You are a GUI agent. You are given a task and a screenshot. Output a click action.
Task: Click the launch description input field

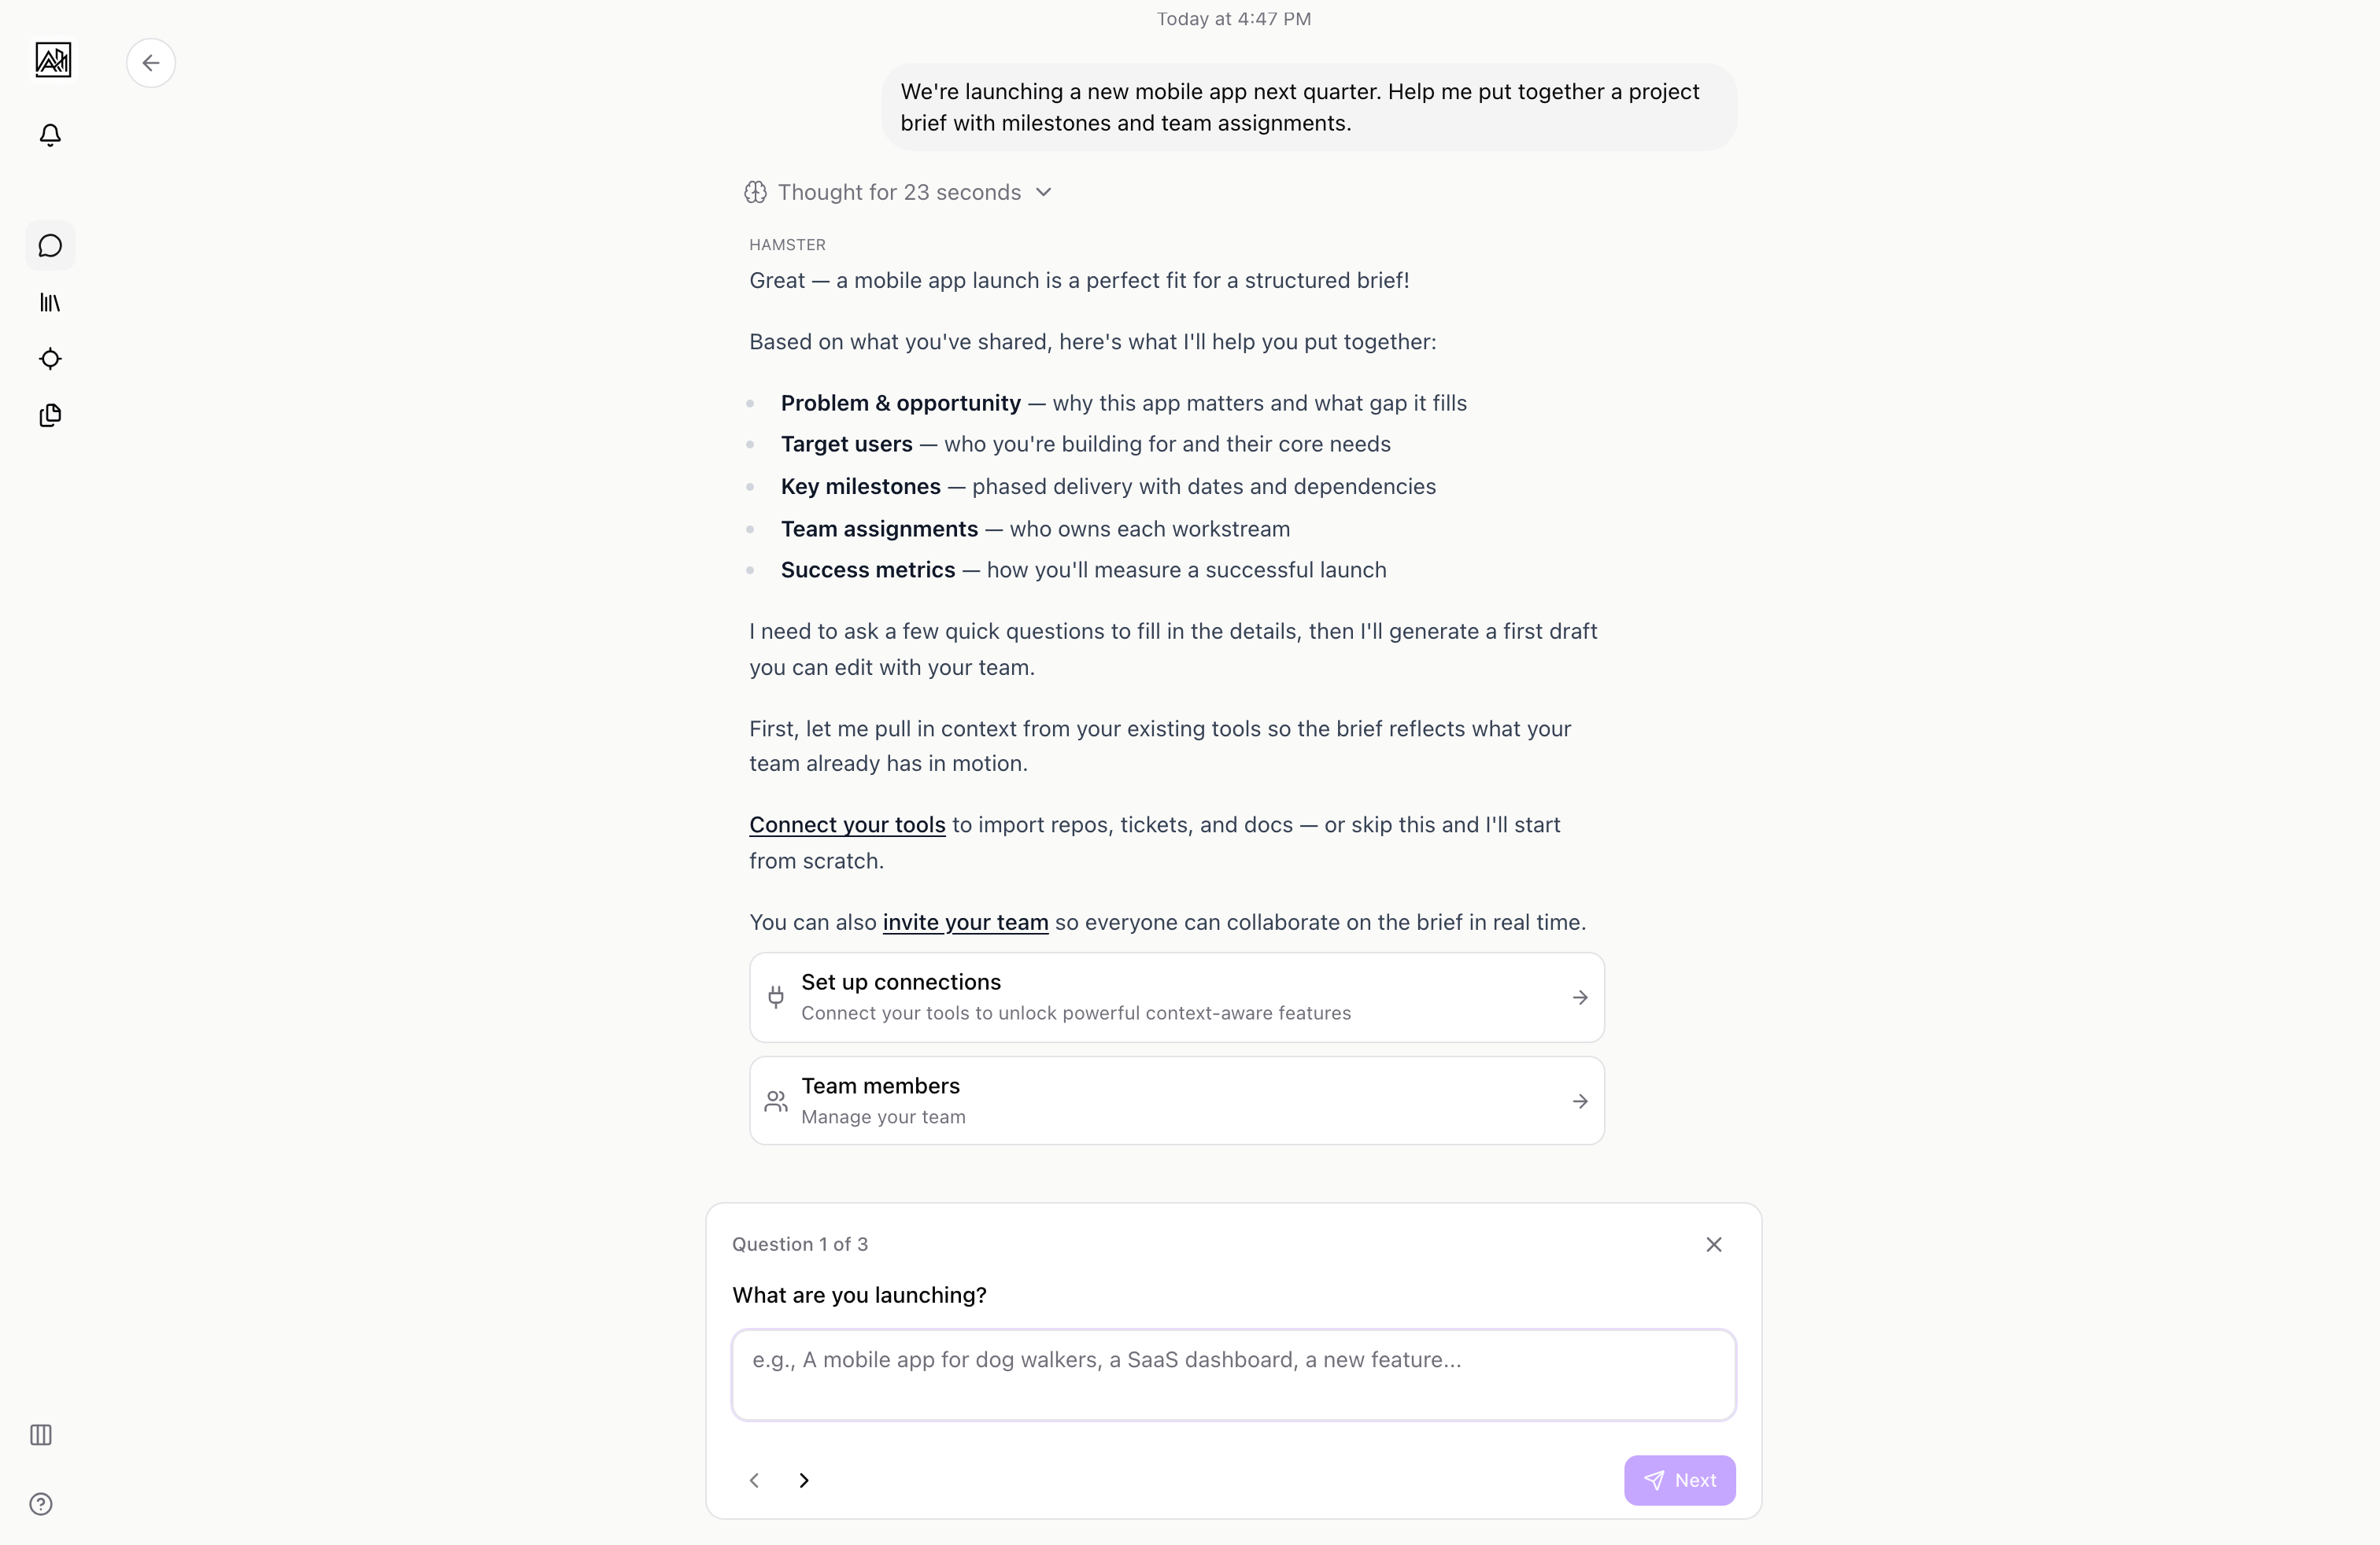[1233, 1374]
